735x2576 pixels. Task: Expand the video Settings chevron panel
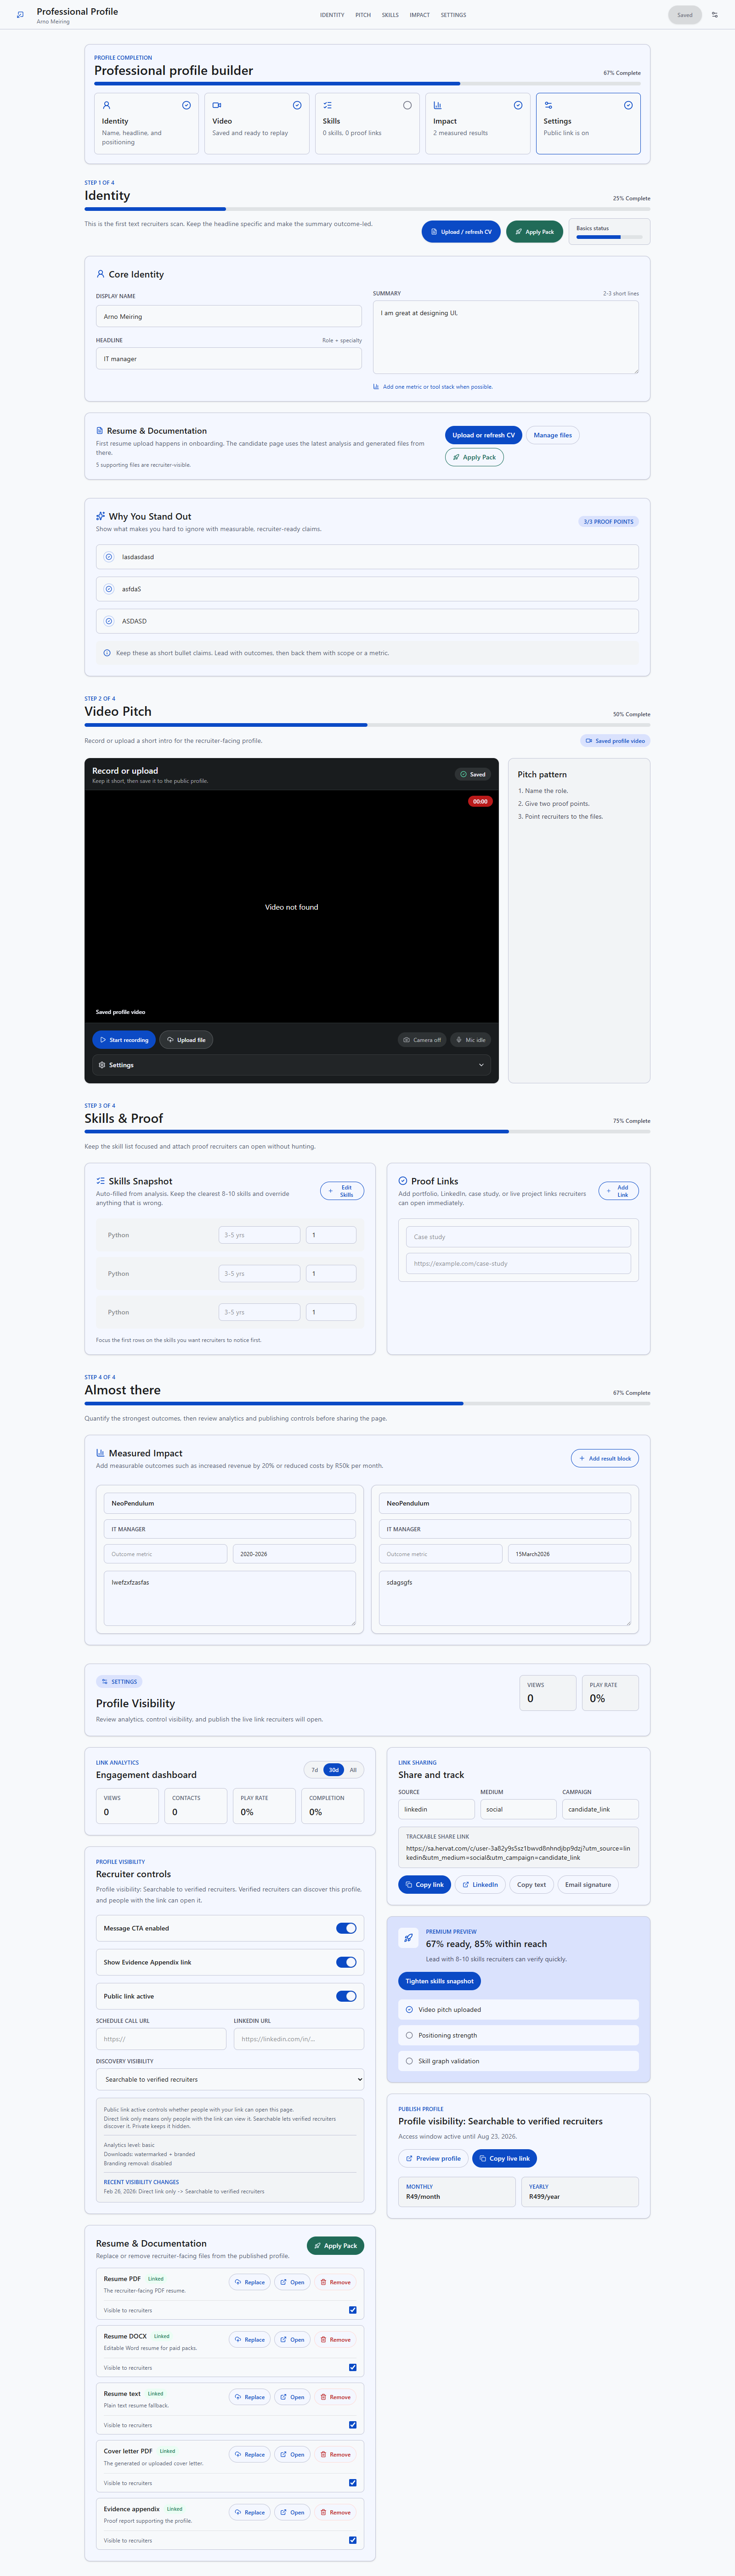point(291,1065)
